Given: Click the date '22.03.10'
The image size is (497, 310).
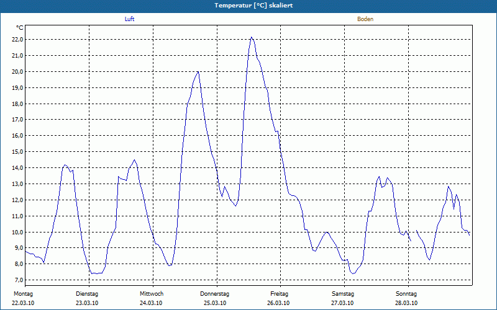Looking at the screenshot, I should [23, 303].
